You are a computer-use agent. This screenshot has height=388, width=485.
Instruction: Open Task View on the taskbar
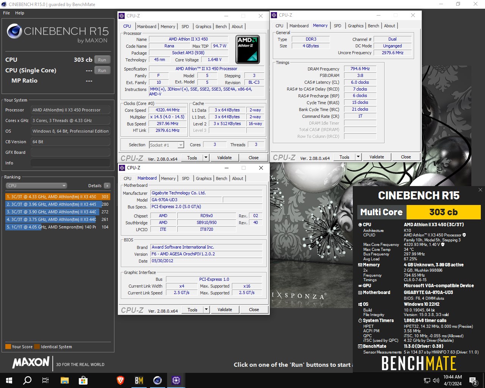coord(45,380)
